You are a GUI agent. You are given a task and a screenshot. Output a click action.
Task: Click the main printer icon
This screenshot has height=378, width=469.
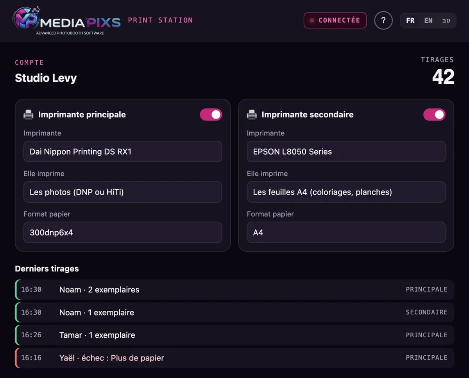point(28,115)
